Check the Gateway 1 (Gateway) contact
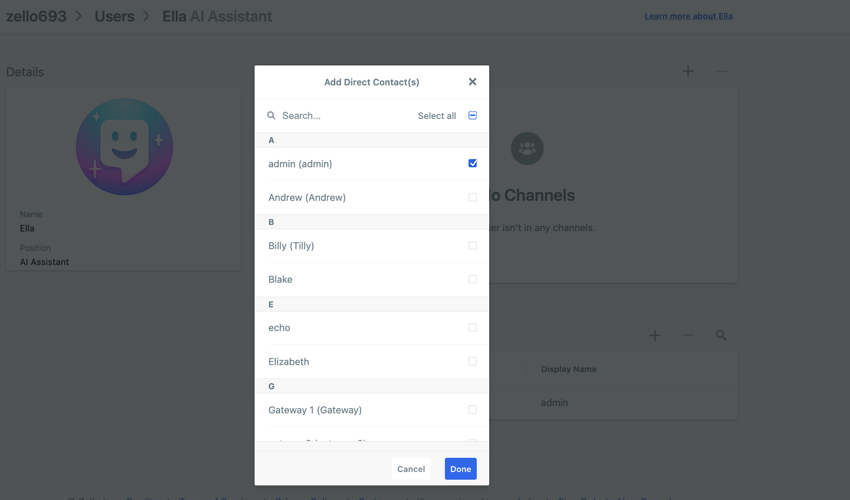 point(472,410)
